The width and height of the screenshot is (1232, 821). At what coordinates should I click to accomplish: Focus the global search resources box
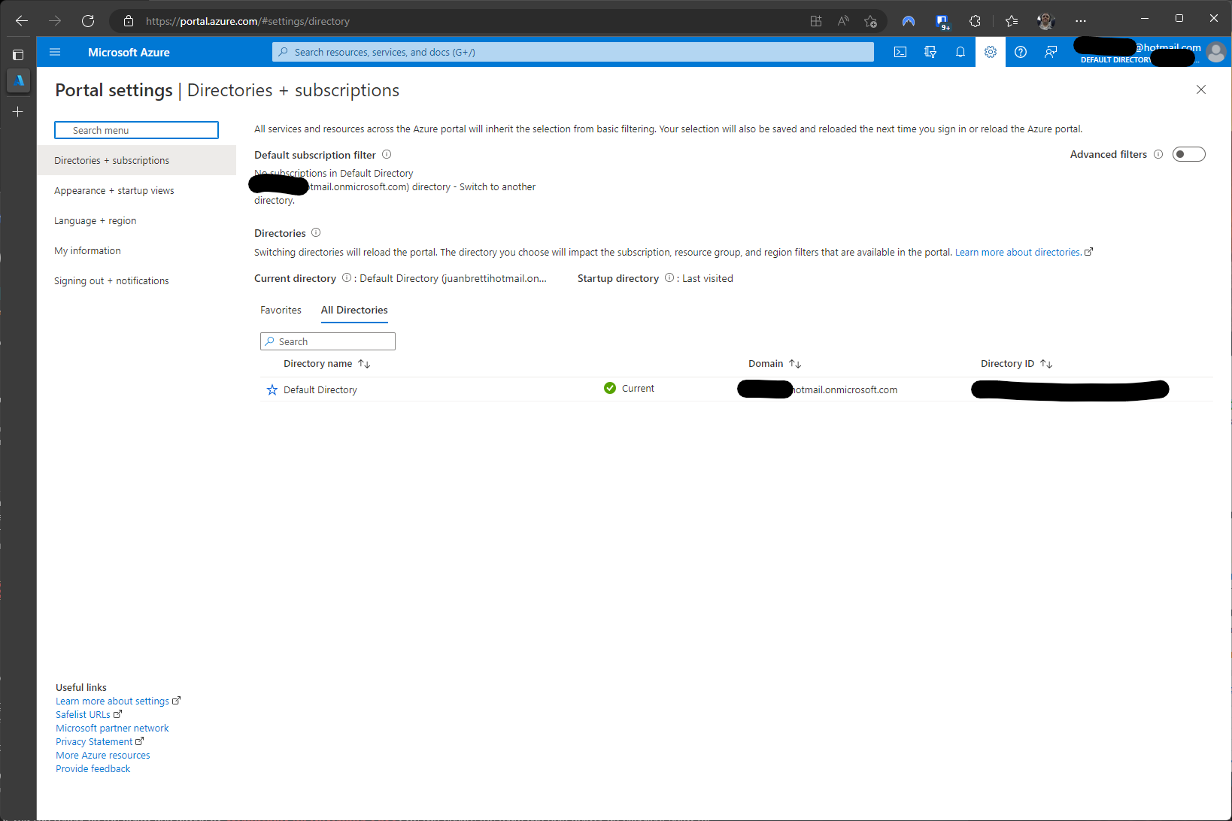click(x=573, y=52)
